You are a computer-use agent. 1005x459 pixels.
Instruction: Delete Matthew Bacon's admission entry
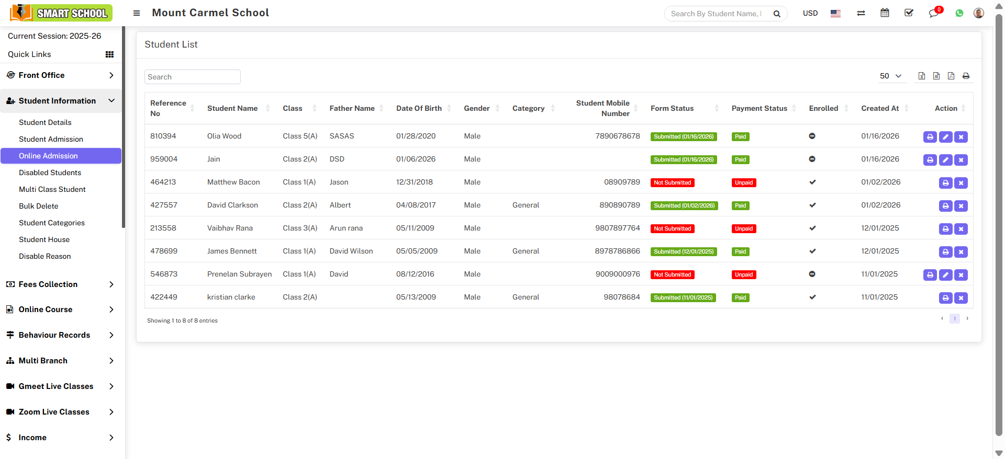tap(961, 183)
